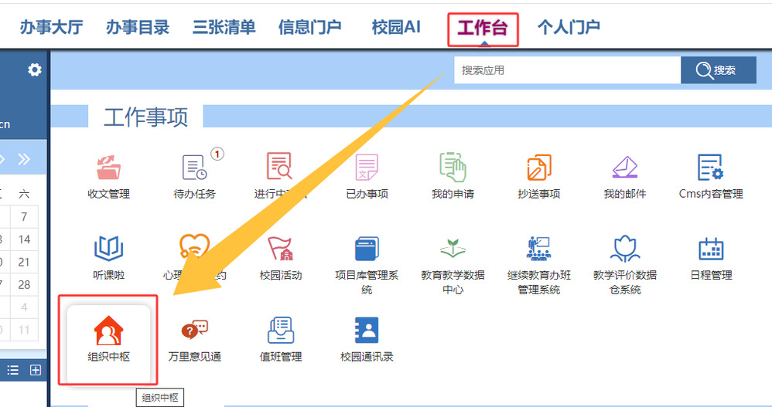
Task: Focus the 搜索应用 search field
Action: pos(566,70)
